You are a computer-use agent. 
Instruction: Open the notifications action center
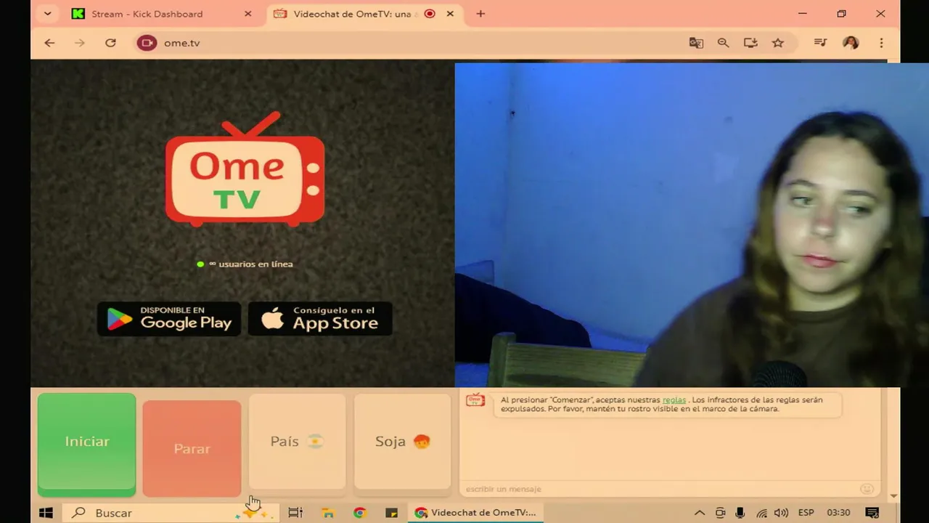point(872,513)
